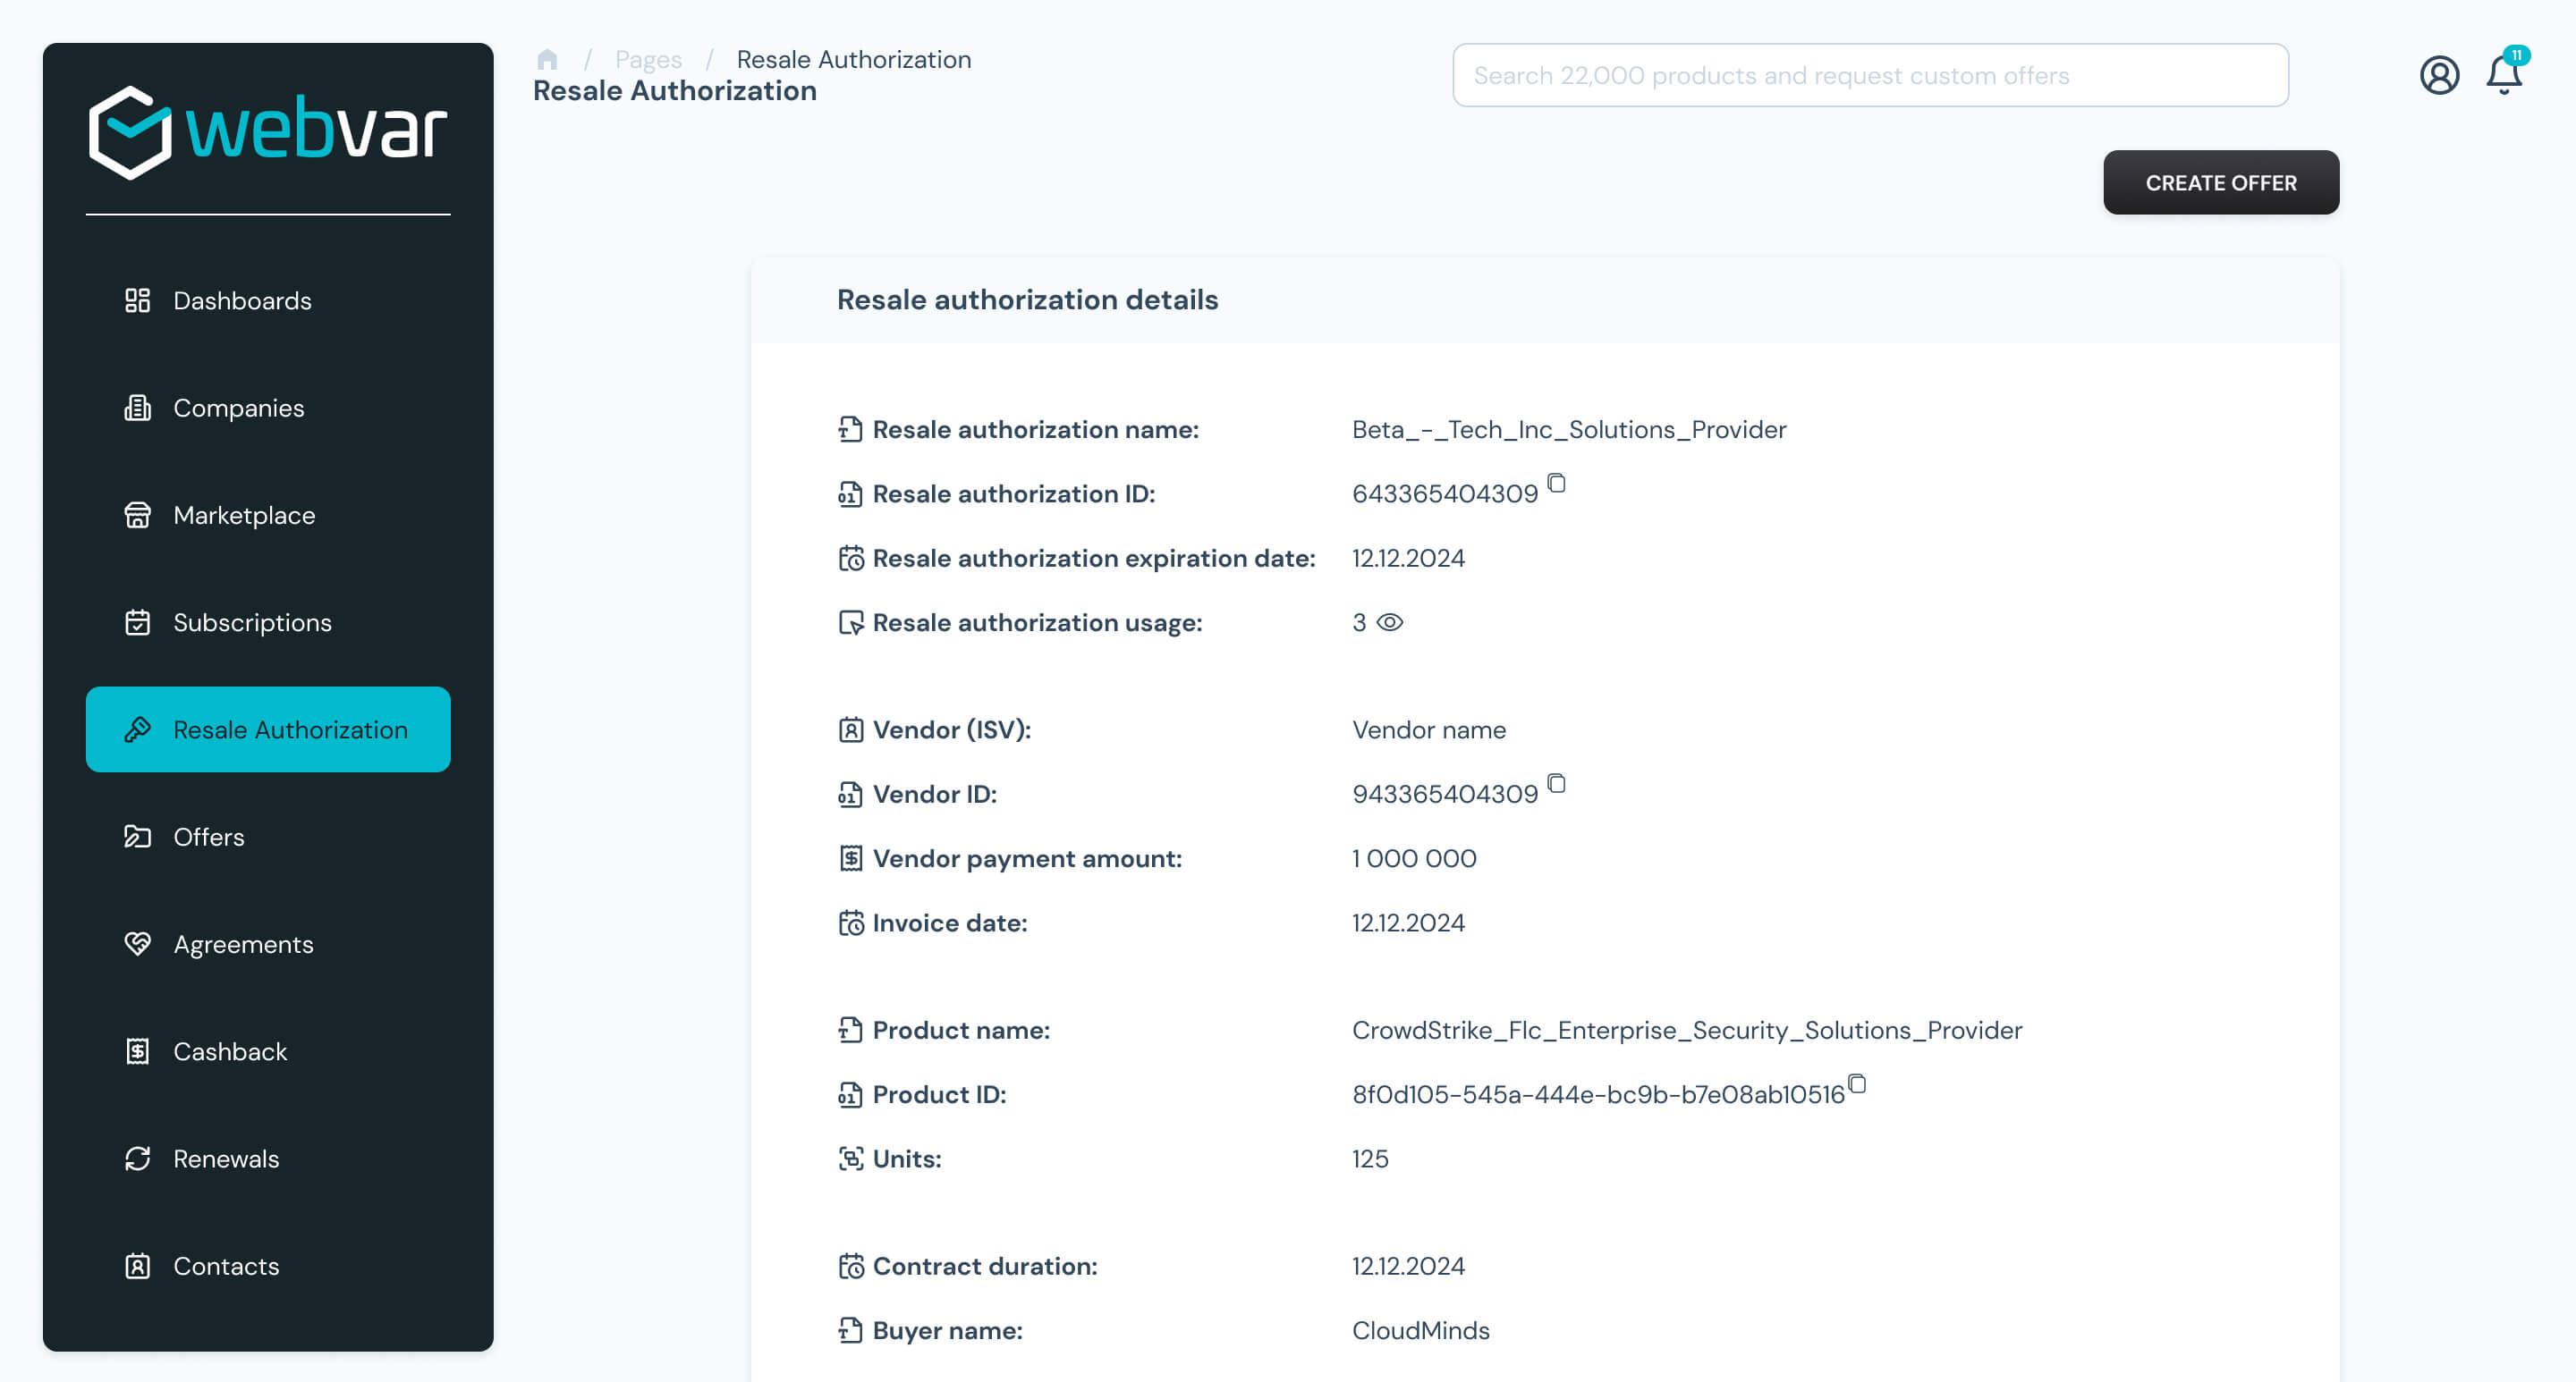The width and height of the screenshot is (2576, 1382).
Task: Open the Cashback section
Action: (230, 1051)
